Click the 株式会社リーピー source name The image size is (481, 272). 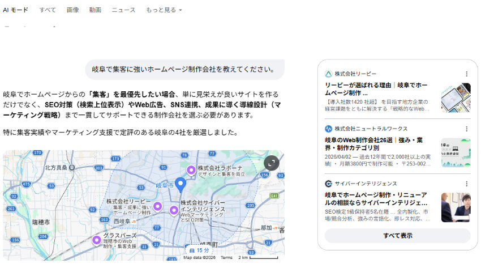tap(355, 74)
